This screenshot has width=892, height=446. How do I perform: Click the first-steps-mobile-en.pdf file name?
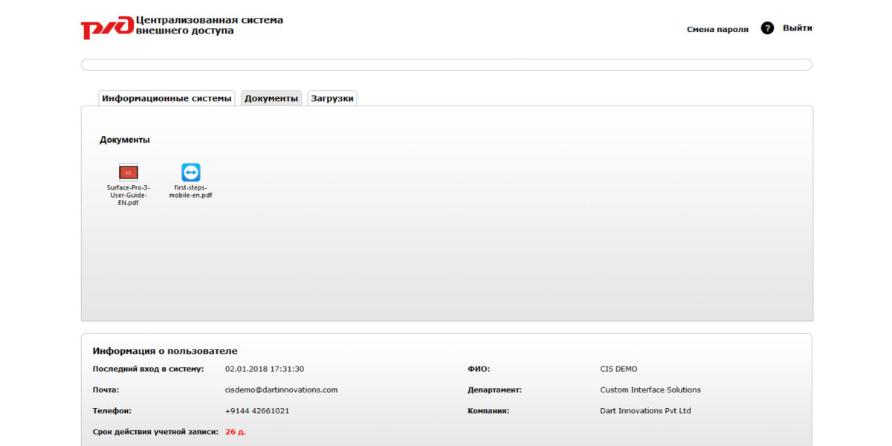[191, 192]
